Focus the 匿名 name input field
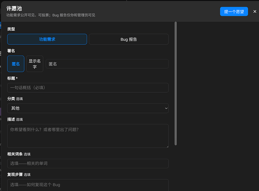The width and height of the screenshot is (259, 191). (x=107, y=64)
